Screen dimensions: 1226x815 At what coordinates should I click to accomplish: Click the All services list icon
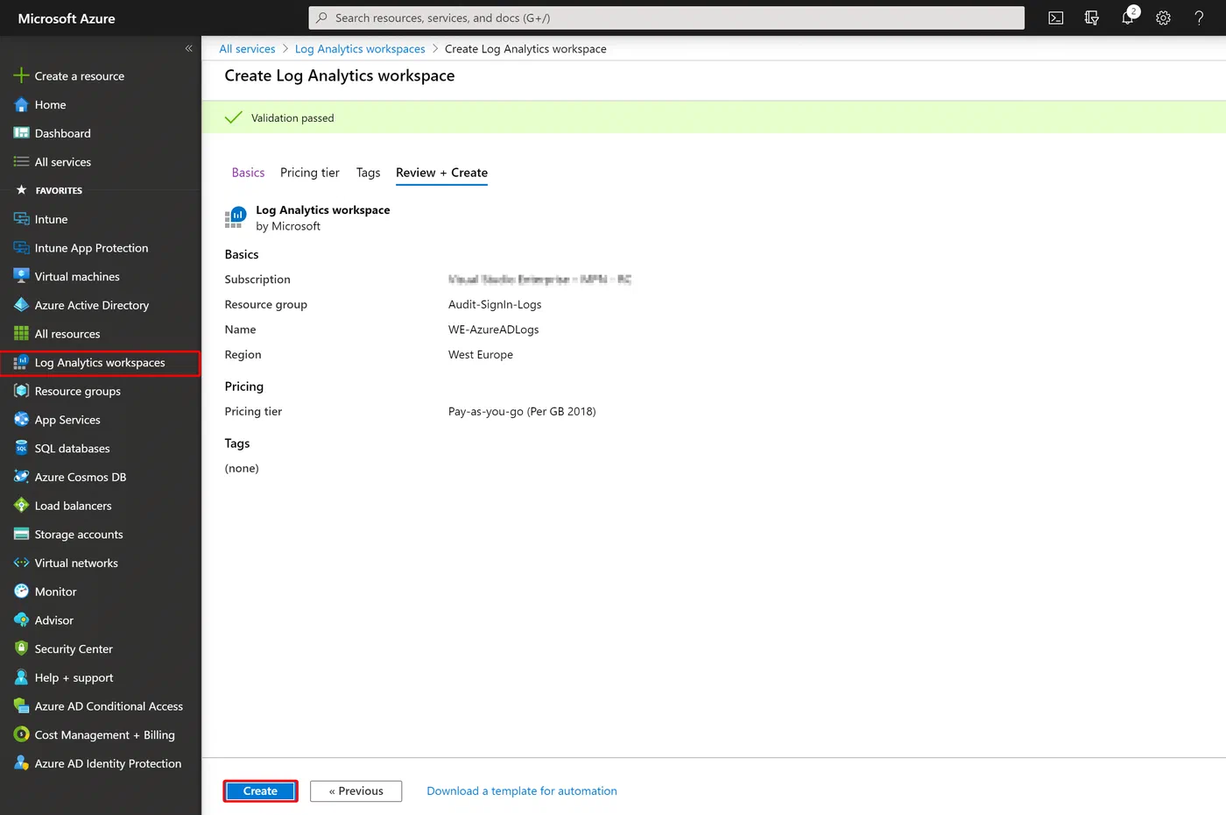pos(21,162)
